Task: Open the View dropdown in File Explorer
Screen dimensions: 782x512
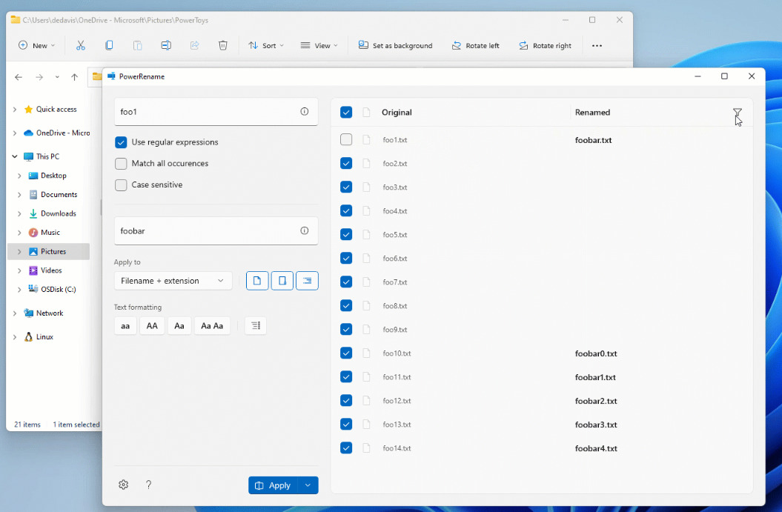Action: tap(319, 45)
